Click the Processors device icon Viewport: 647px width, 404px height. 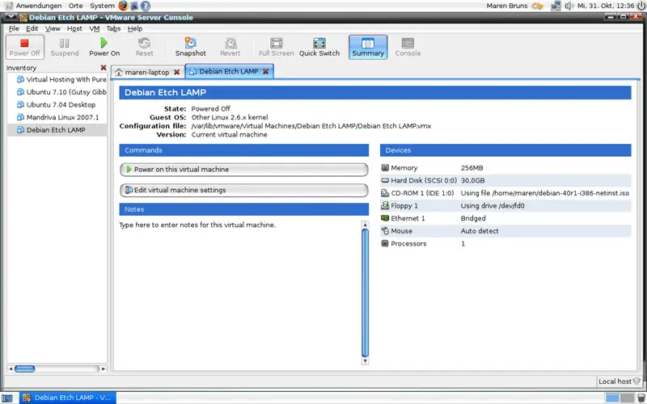(x=385, y=243)
